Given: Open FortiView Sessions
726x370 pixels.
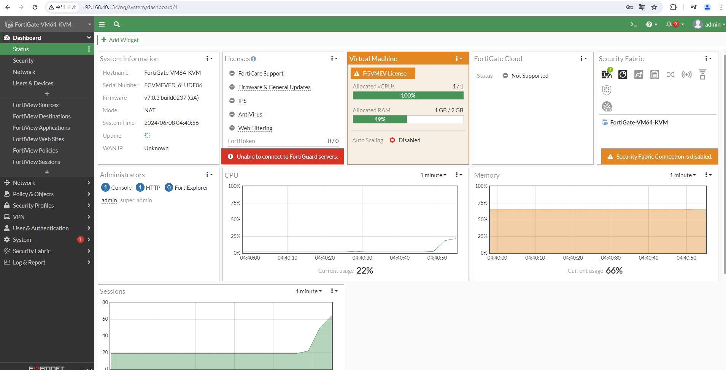Looking at the screenshot, I should [x=47, y=162].
